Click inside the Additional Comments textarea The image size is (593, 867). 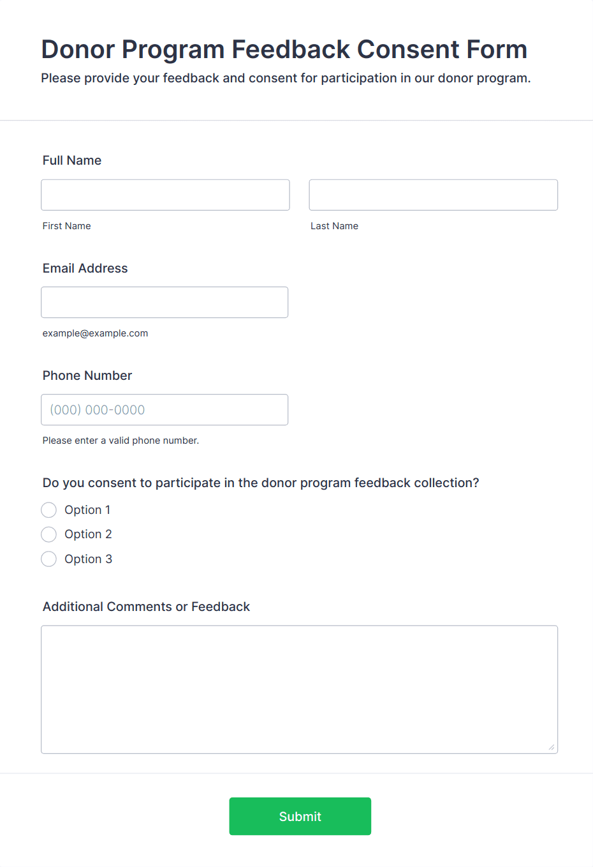pyautogui.click(x=299, y=690)
